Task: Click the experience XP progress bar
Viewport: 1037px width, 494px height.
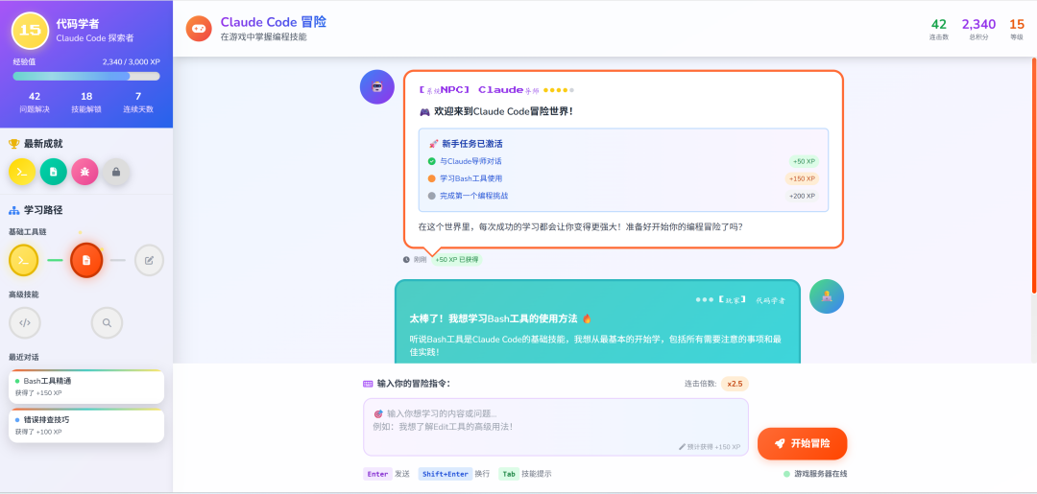Action: (x=86, y=76)
